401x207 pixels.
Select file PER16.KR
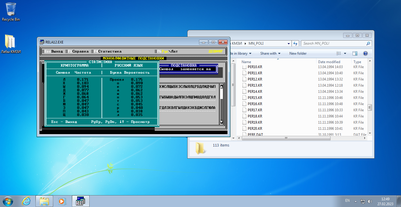click(255, 104)
